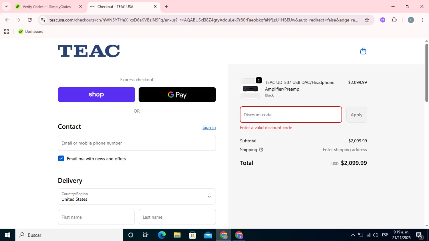This screenshot has width=429, height=241.
Task: Open the purple extension icon in toolbar
Action: pos(383,20)
